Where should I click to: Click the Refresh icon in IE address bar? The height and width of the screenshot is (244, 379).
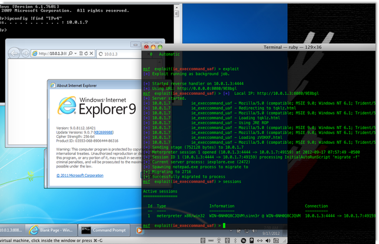pyautogui.click(x=86, y=53)
